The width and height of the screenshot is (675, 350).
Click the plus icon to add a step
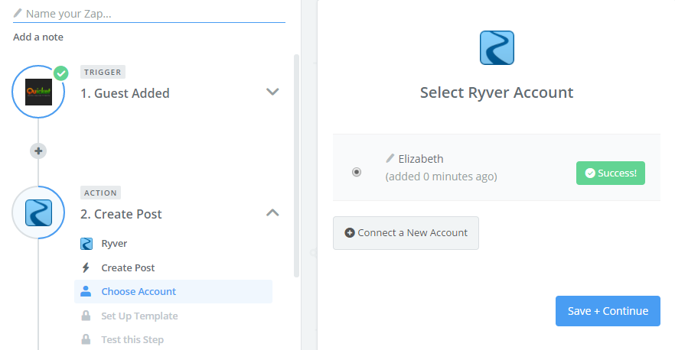point(38,151)
